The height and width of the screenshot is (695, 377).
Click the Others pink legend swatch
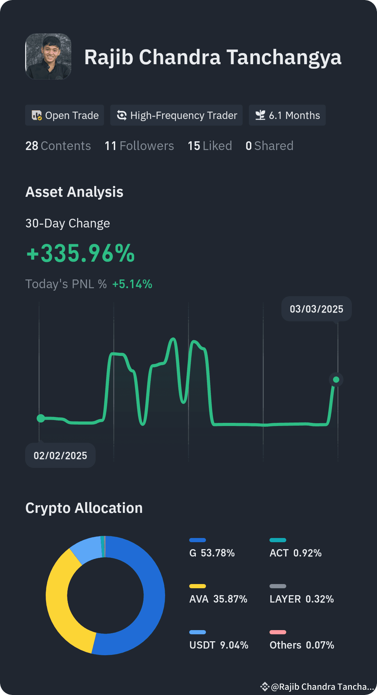click(278, 632)
